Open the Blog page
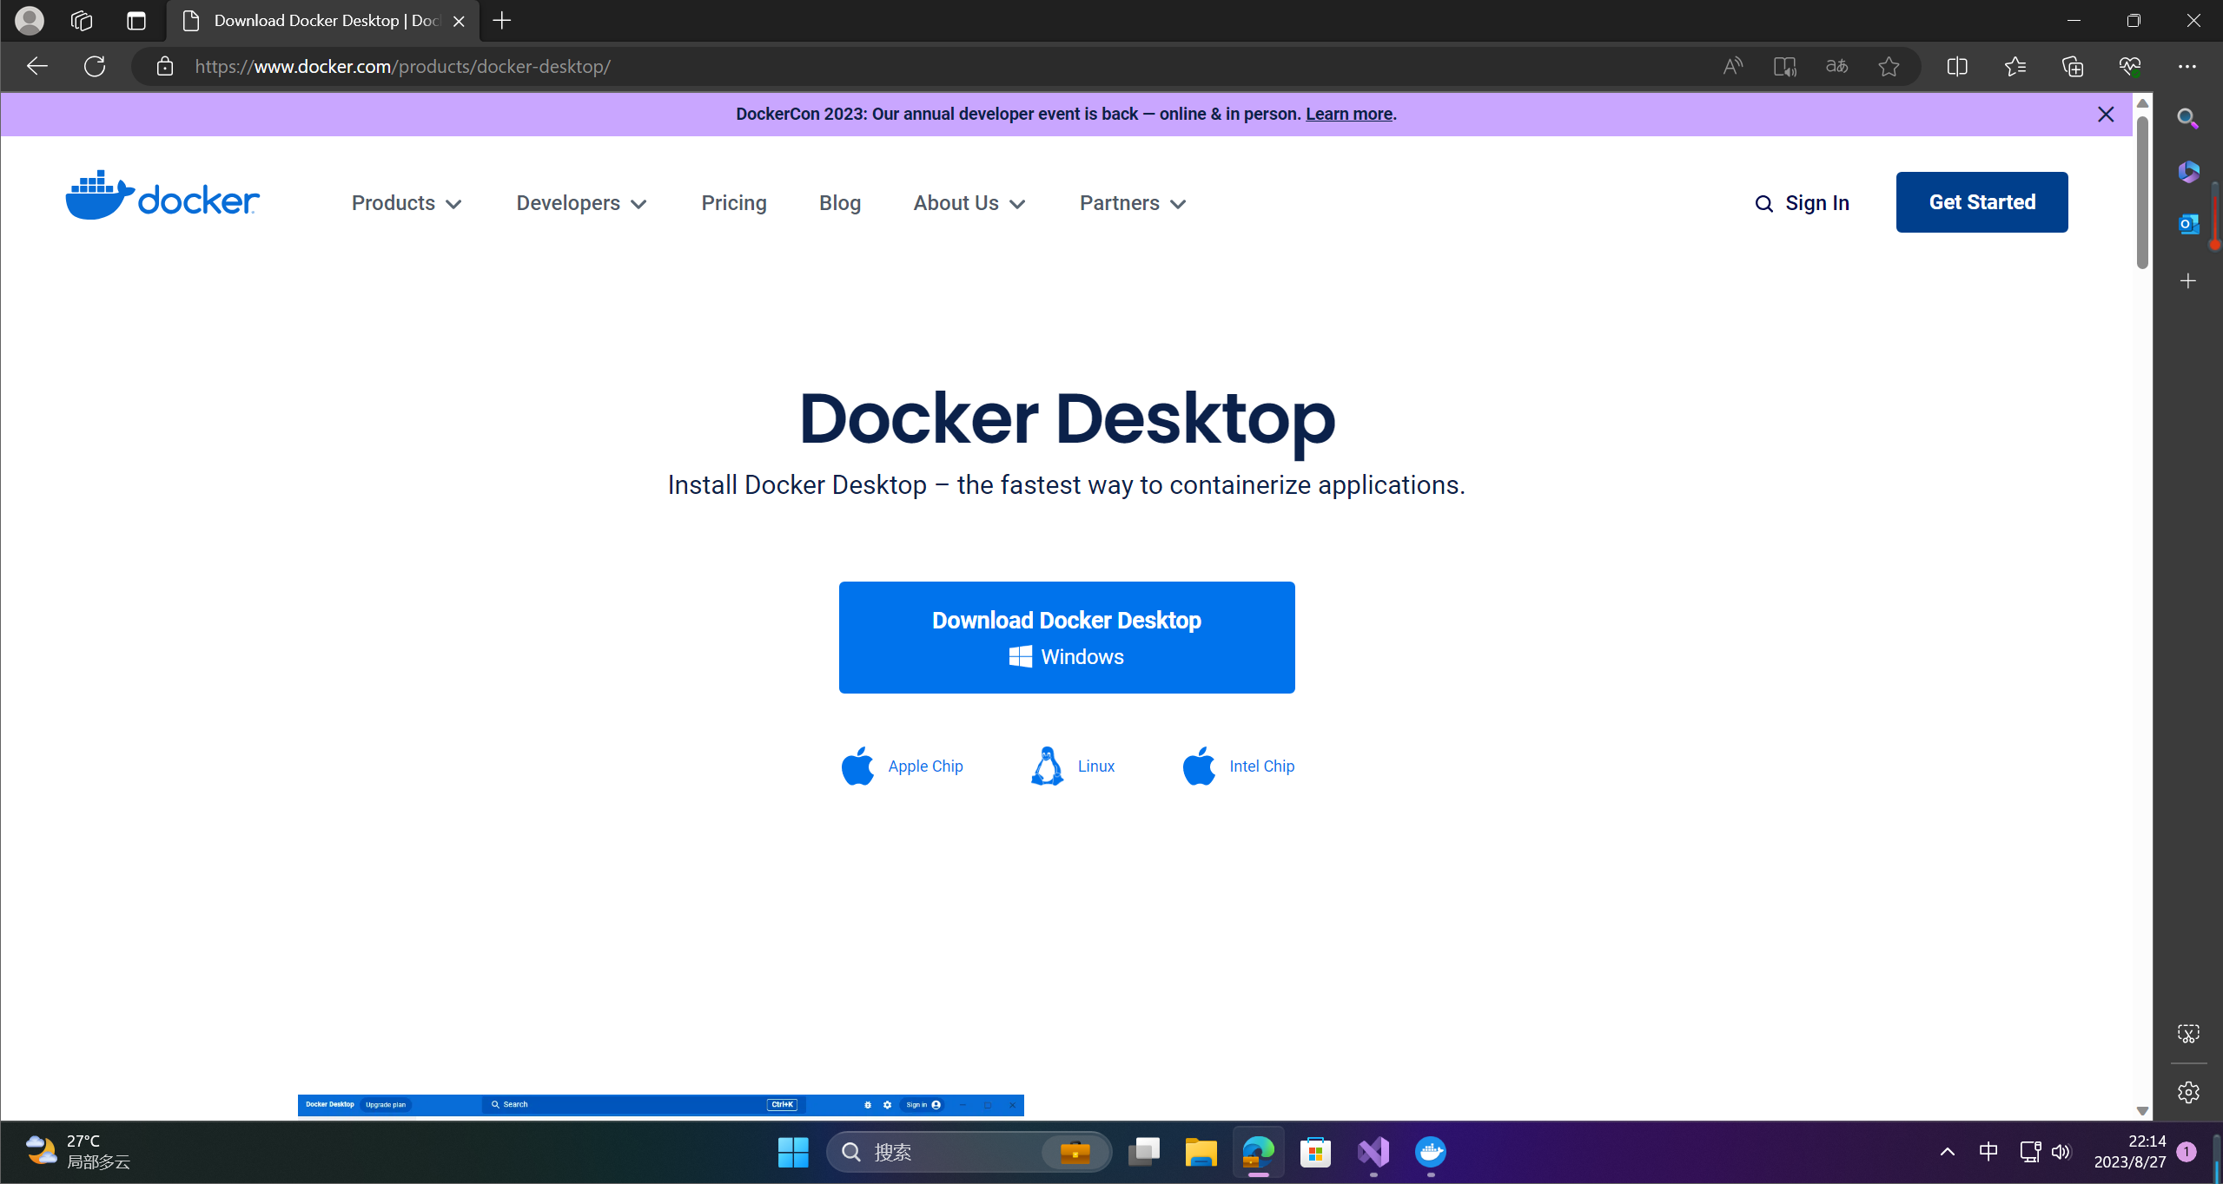2223x1184 pixels. pyautogui.click(x=840, y=203)
